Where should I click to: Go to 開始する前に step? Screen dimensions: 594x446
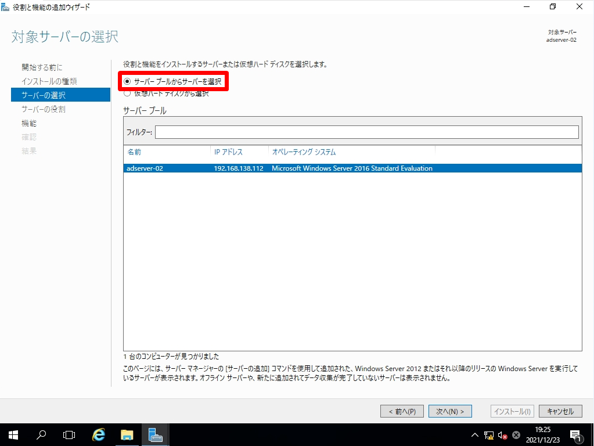tap(42, 67)
